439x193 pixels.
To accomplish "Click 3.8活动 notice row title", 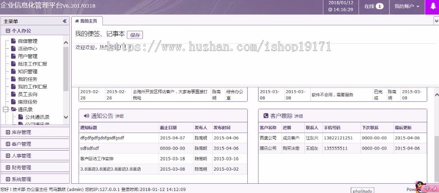I will coord(110,169).
